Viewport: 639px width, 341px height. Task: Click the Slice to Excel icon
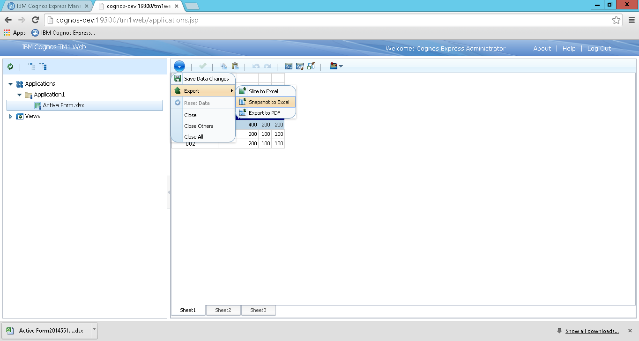point(242,91)
